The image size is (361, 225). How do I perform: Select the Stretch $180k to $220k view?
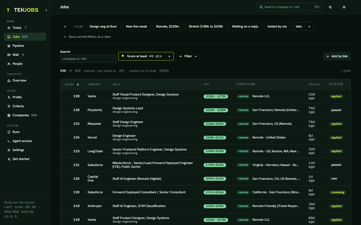(x=206, y=26)
